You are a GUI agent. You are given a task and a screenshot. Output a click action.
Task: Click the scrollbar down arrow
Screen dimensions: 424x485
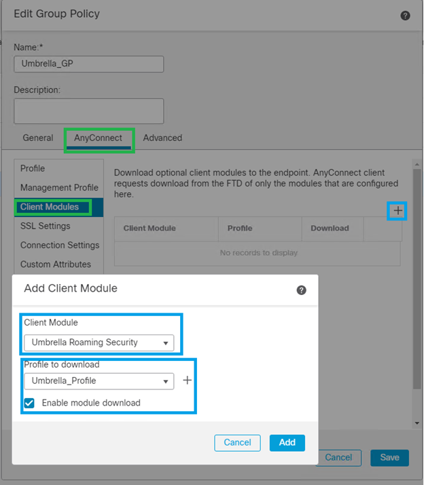pyautogui.click(x=417, y=423)
